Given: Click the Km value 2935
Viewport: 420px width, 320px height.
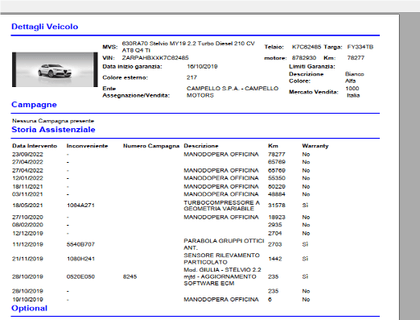Looking at the screenshot, I should pos(275,225).
